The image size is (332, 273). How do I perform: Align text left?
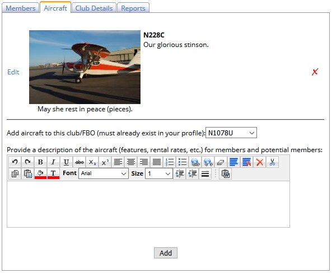[x=118, y=162]
